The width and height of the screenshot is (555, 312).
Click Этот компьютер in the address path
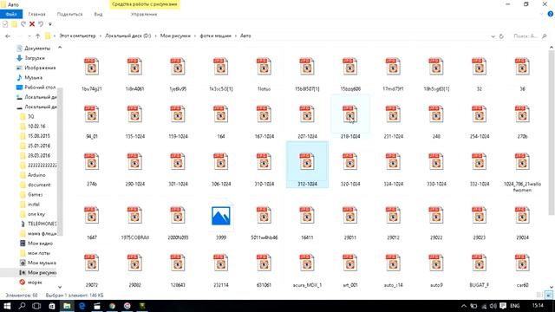77,36
